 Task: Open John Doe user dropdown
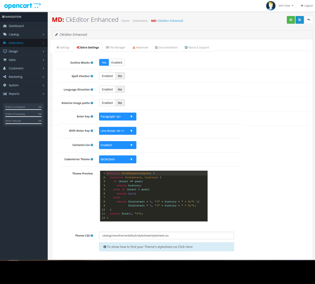tap(286, 6)
